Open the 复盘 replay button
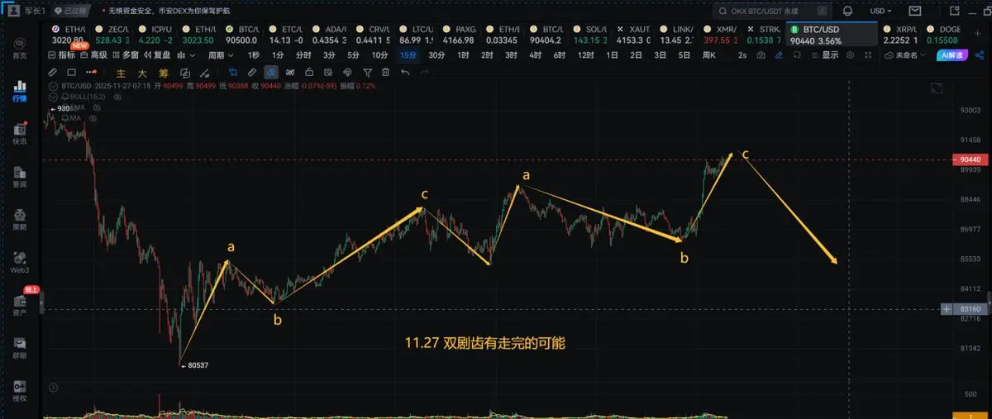This screenshot has height=419, width=992. pos(157,55)
